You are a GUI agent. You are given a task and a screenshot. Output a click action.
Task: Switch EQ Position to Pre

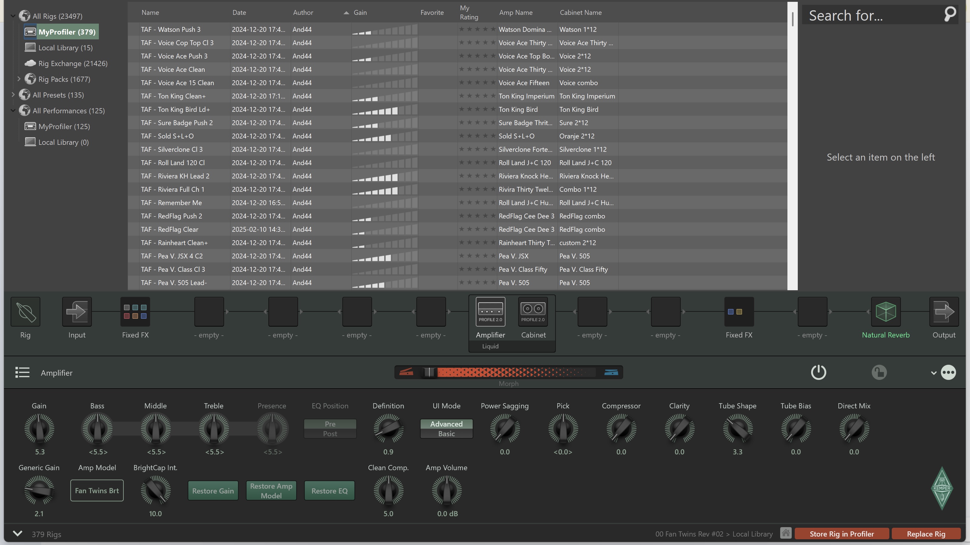click(x=330, y=424)
